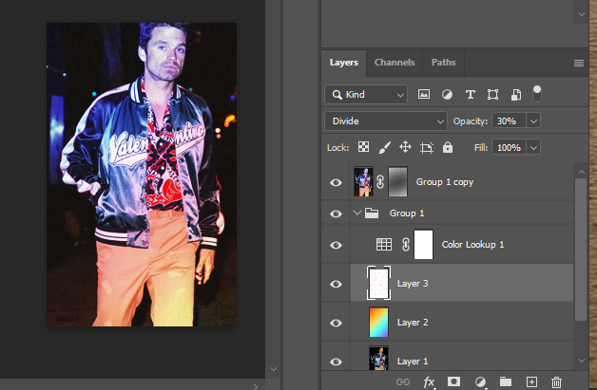Screen dimensions: 597x390
Task: Click mask link on Color Lookup 1
Action: click(406, 245)
